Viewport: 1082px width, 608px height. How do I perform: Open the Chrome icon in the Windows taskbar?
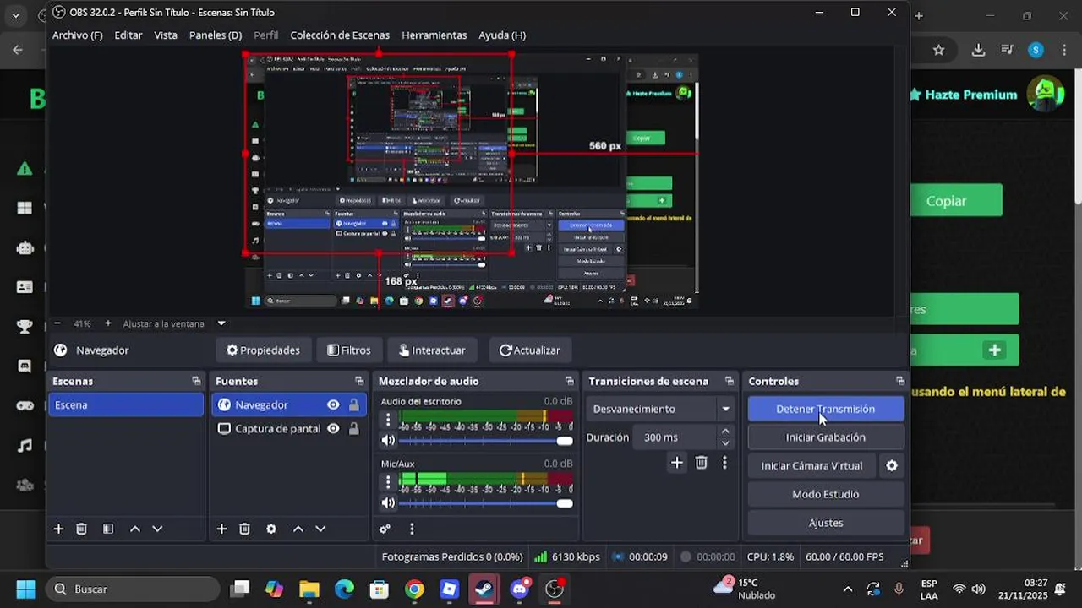[x=414, y=589]
